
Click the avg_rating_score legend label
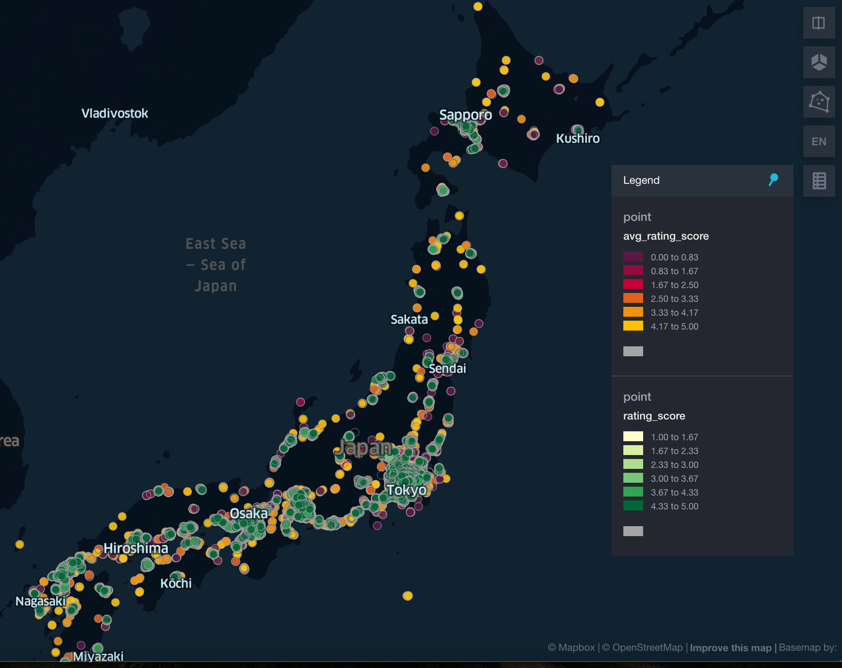click(666, 236)
